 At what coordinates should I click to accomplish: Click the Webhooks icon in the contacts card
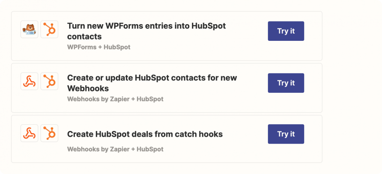coord(29,81)
